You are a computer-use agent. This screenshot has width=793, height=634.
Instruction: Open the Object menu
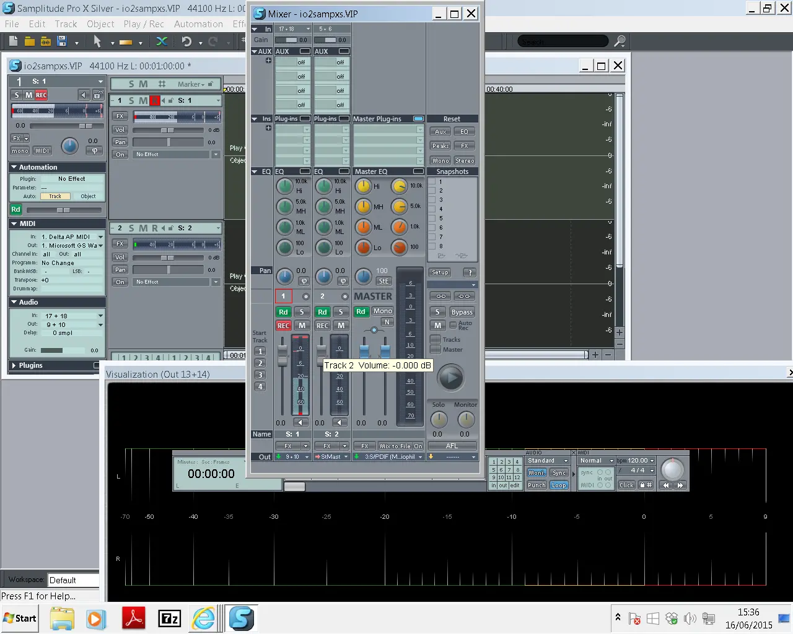(x=100, y=24)
